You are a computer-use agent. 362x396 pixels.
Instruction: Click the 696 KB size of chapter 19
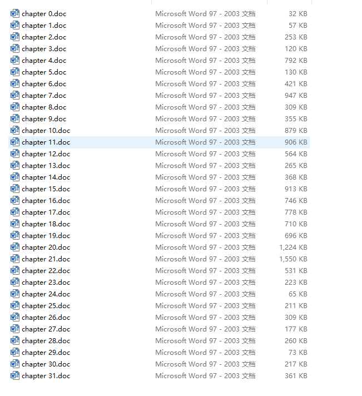coord(296,236)
